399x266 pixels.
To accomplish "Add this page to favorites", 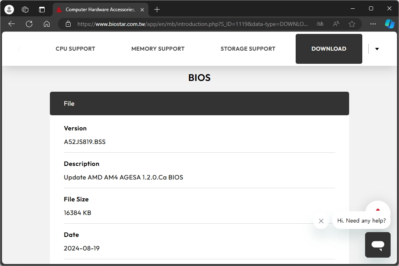I will click(x=352, y=24).
